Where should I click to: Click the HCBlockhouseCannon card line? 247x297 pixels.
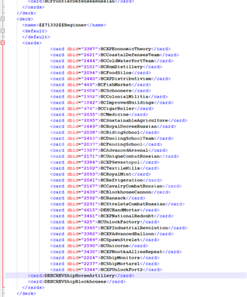point(110,192)
